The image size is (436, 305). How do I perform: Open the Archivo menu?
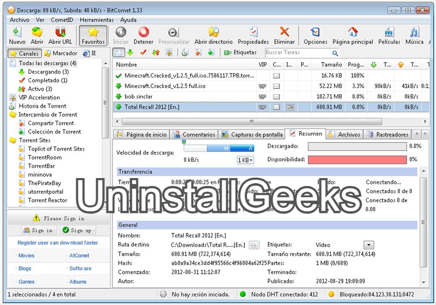coord(20,20)
